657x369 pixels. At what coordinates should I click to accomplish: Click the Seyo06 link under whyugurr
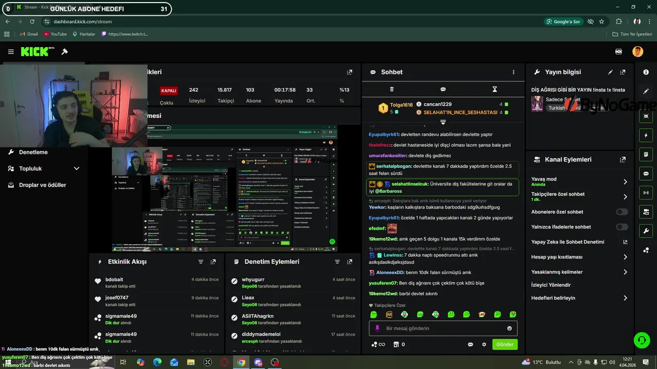click(x=249, y=286)
